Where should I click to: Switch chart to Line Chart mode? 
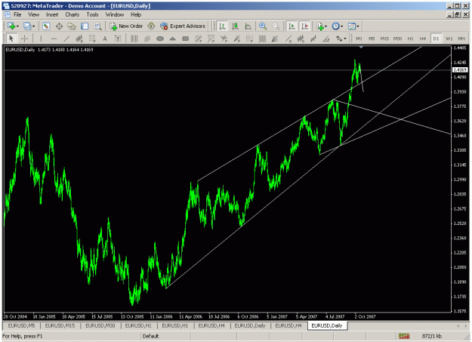(248, 26)
